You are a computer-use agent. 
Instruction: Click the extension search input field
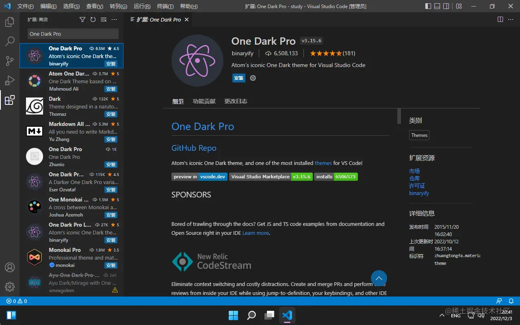[73, 34]
